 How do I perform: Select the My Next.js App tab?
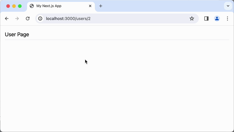(61, 6)
